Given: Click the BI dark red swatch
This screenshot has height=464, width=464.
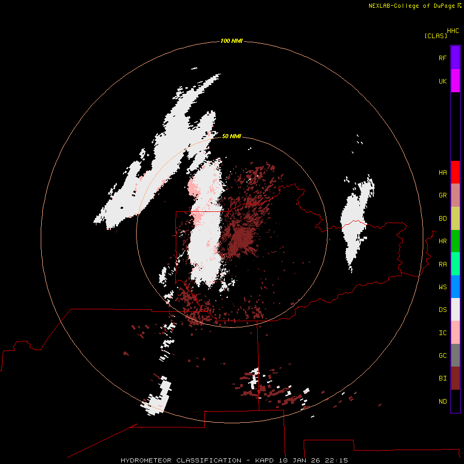Looking at the screenshot, I should [455, 378].
